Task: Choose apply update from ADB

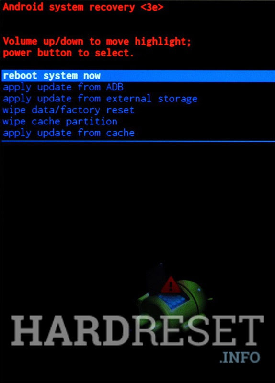Action: [x=63, y=88]
